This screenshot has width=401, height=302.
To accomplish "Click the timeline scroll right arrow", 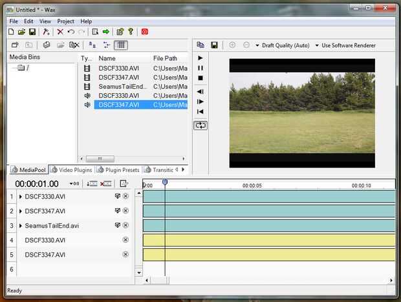I will (391, 281).
